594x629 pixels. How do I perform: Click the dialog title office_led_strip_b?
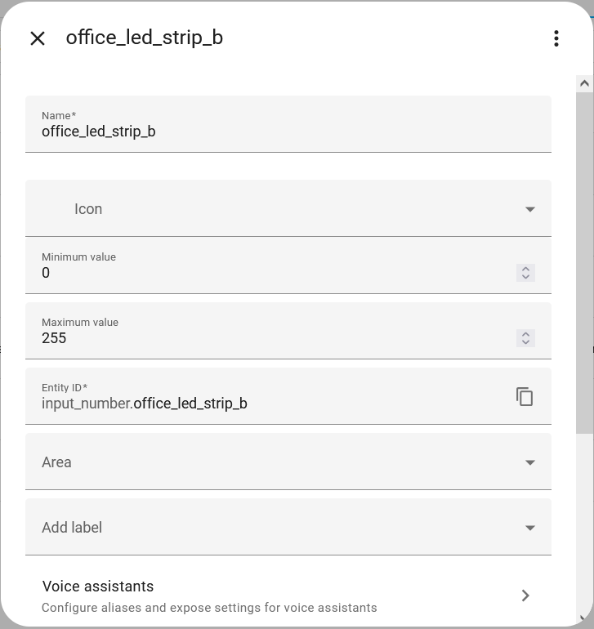(145, 38)
